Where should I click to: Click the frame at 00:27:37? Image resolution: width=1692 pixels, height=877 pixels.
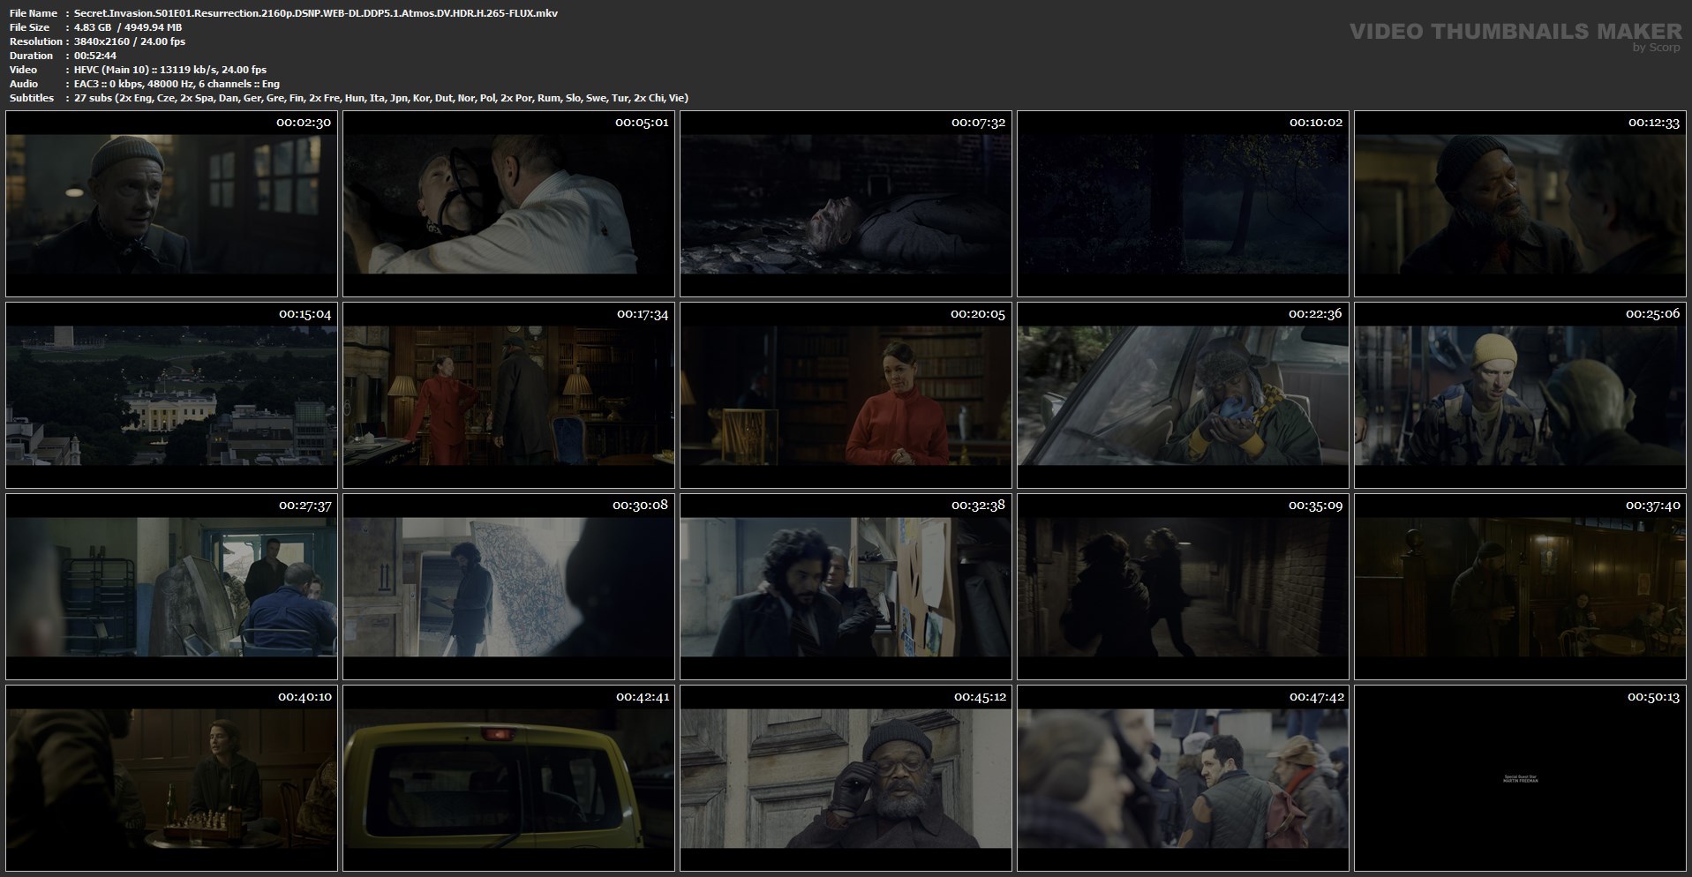point(171,587)
